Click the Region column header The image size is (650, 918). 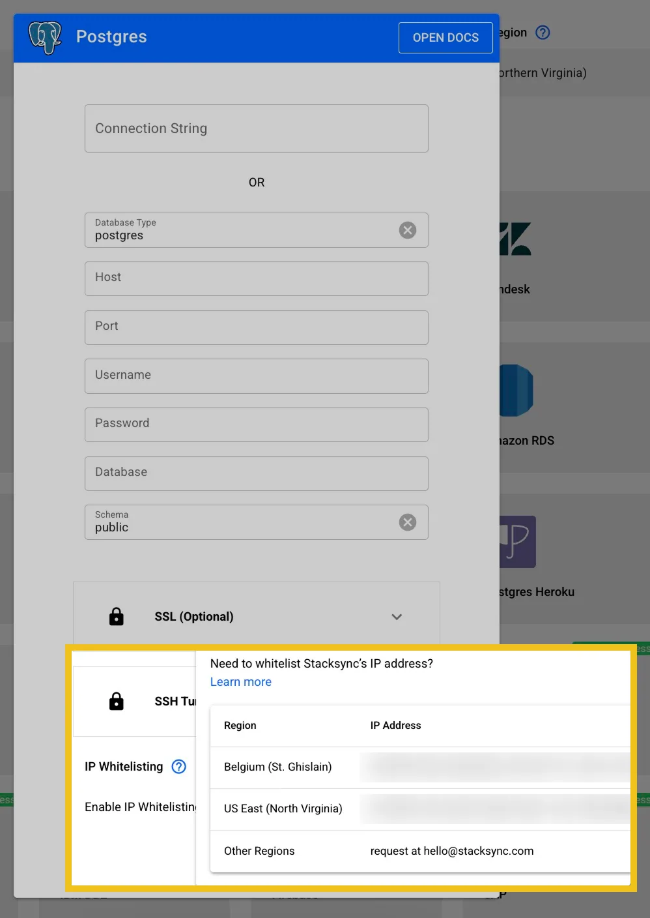[240, 726]
